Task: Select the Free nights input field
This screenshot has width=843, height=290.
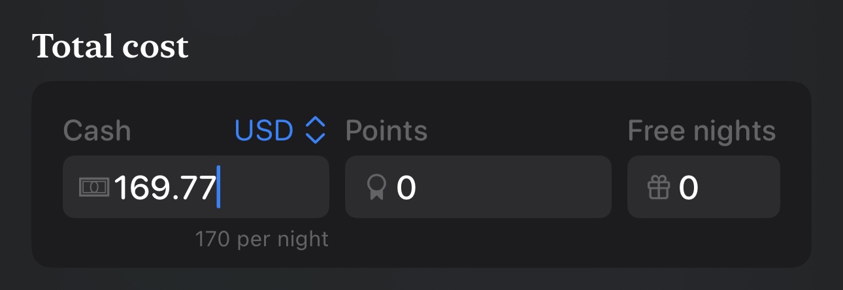Action: [x=704, y=187]
